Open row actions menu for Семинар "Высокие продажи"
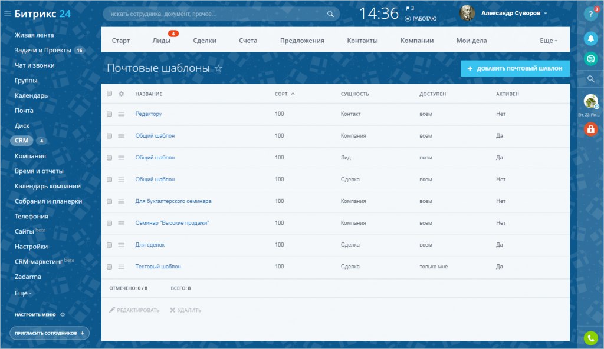The width and height of the screenshot is (604, 349). click(121, 223)
